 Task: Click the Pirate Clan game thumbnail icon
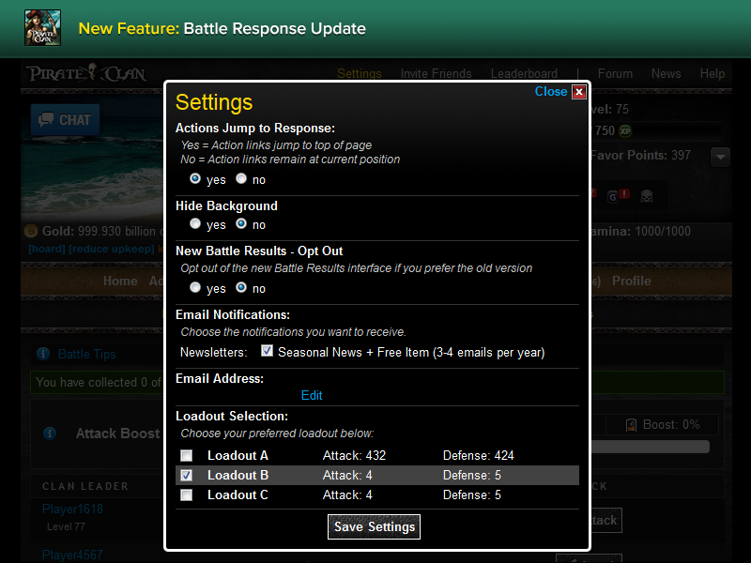click(x=42, y=28)
